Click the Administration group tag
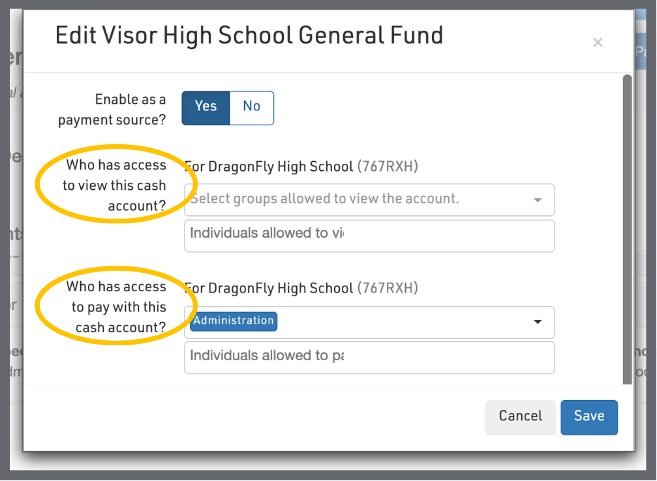 (234, 321)
